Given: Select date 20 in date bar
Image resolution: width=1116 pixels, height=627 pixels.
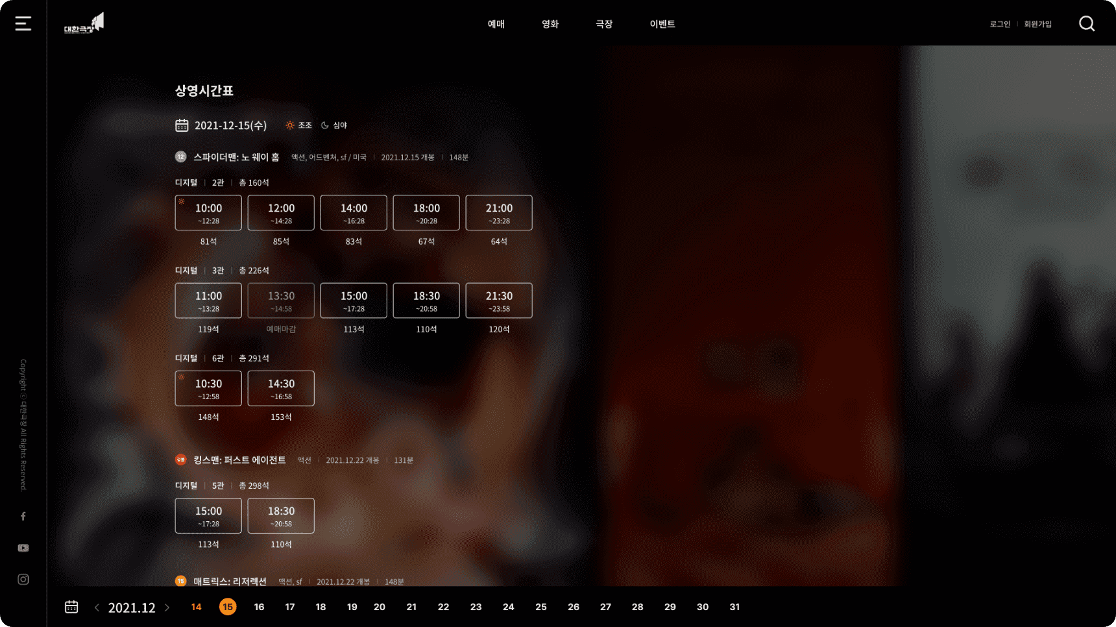Looking at the screenshot, I should point(380,607).
